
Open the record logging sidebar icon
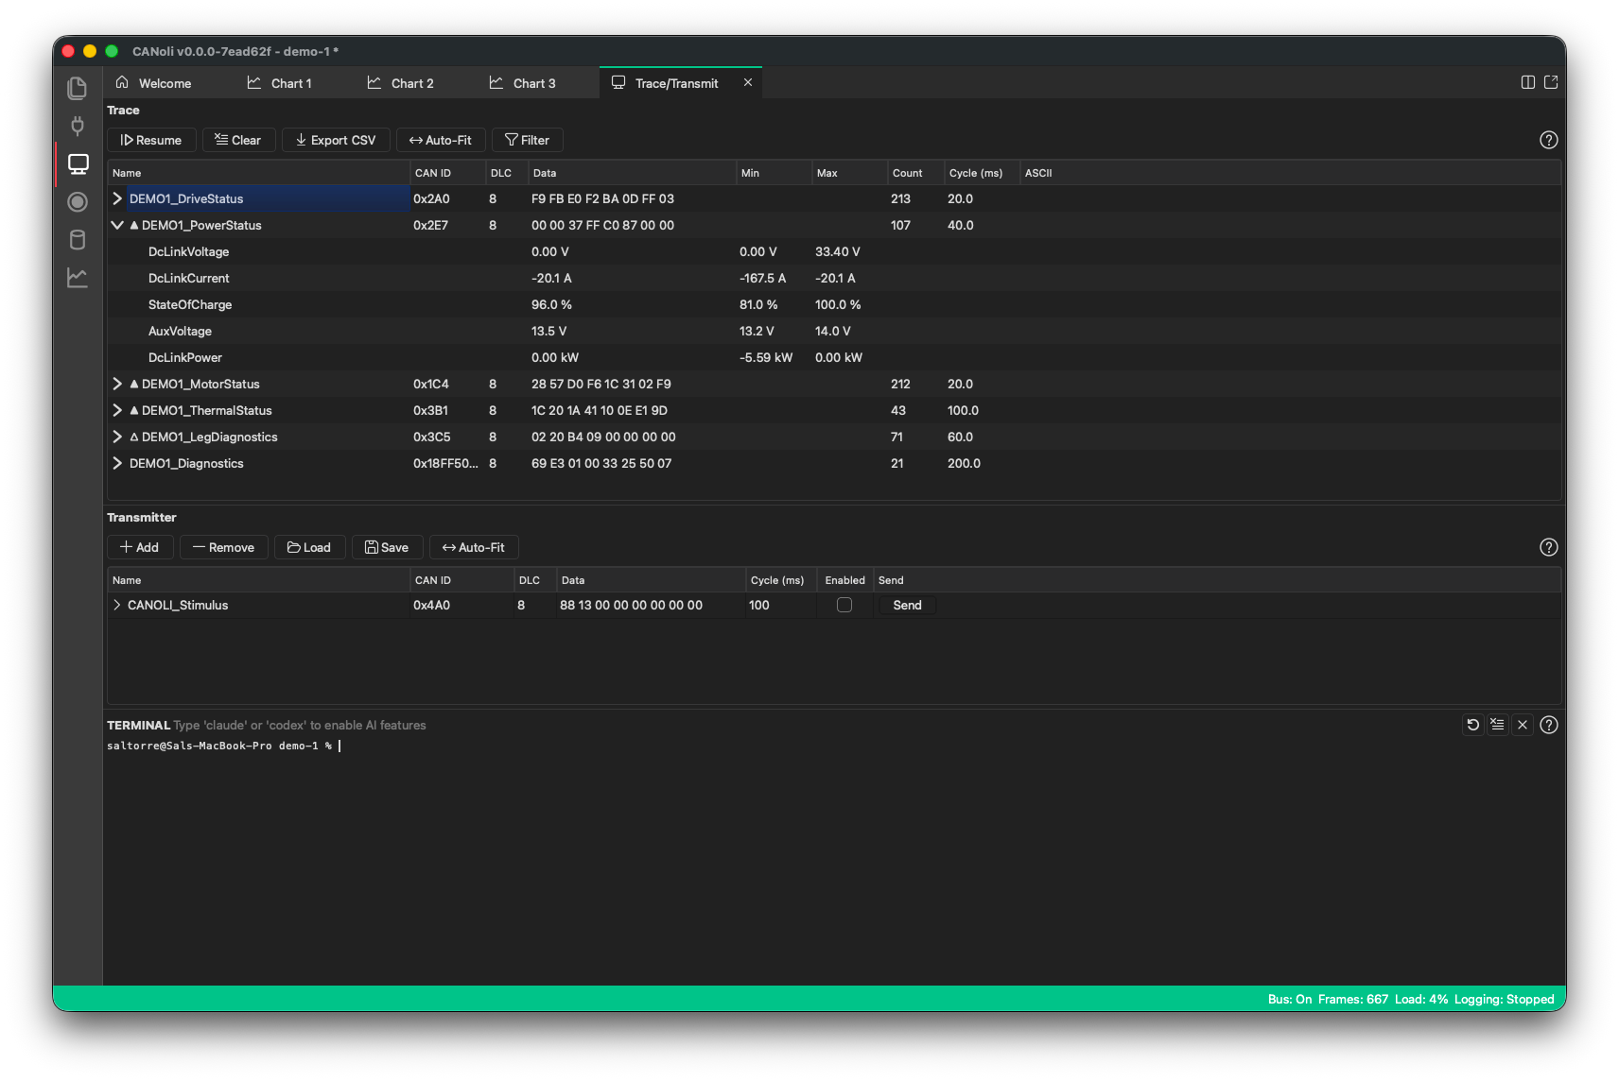(78, 202)
